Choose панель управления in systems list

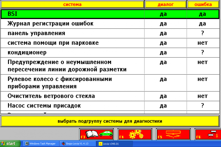click(x=72, y=33)
